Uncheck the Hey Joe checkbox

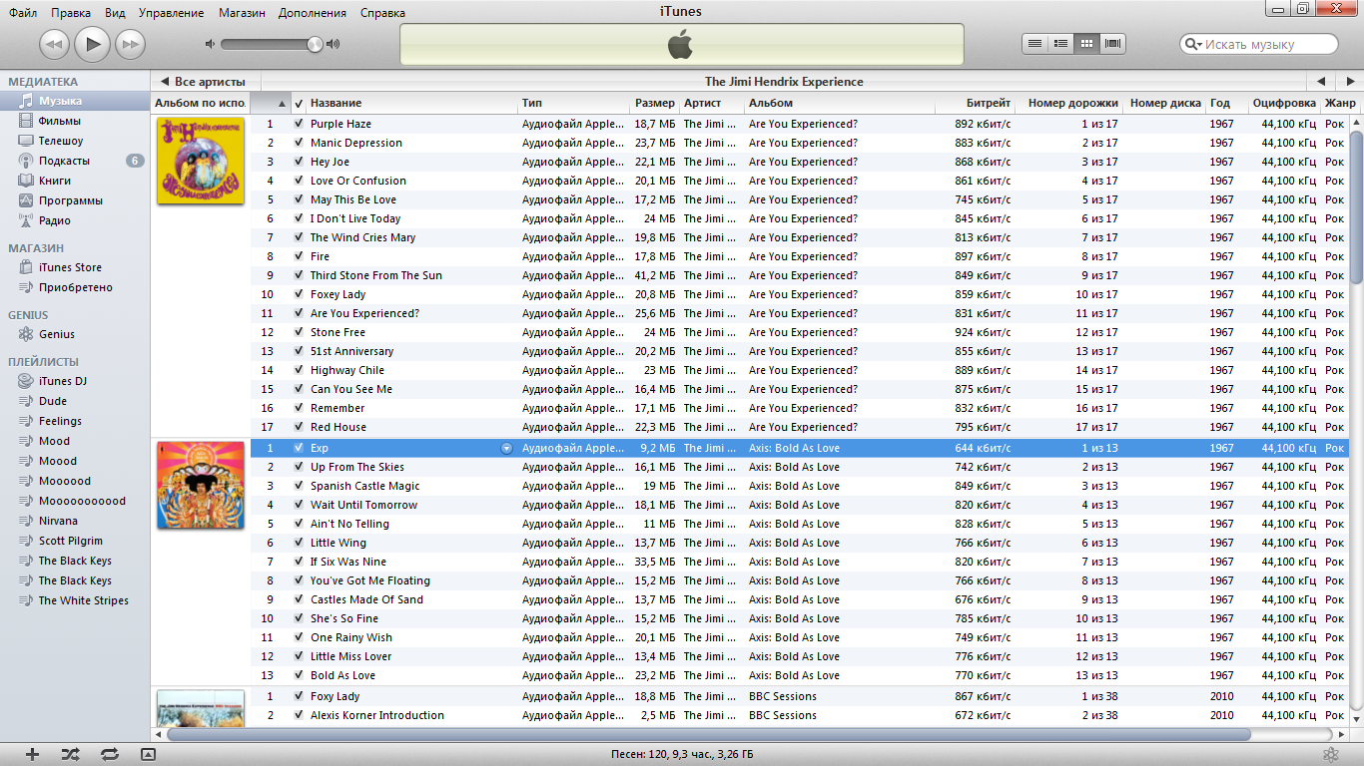[x=299, y=162]
